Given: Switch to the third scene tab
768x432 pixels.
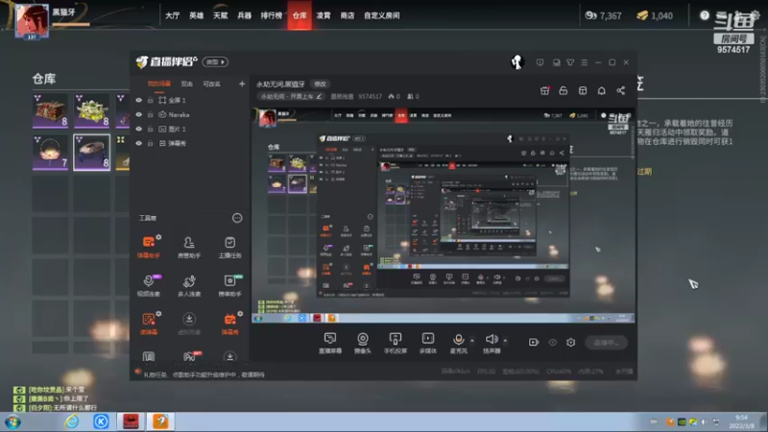Looking at the screenshot, I should click(x=211, y=84).
